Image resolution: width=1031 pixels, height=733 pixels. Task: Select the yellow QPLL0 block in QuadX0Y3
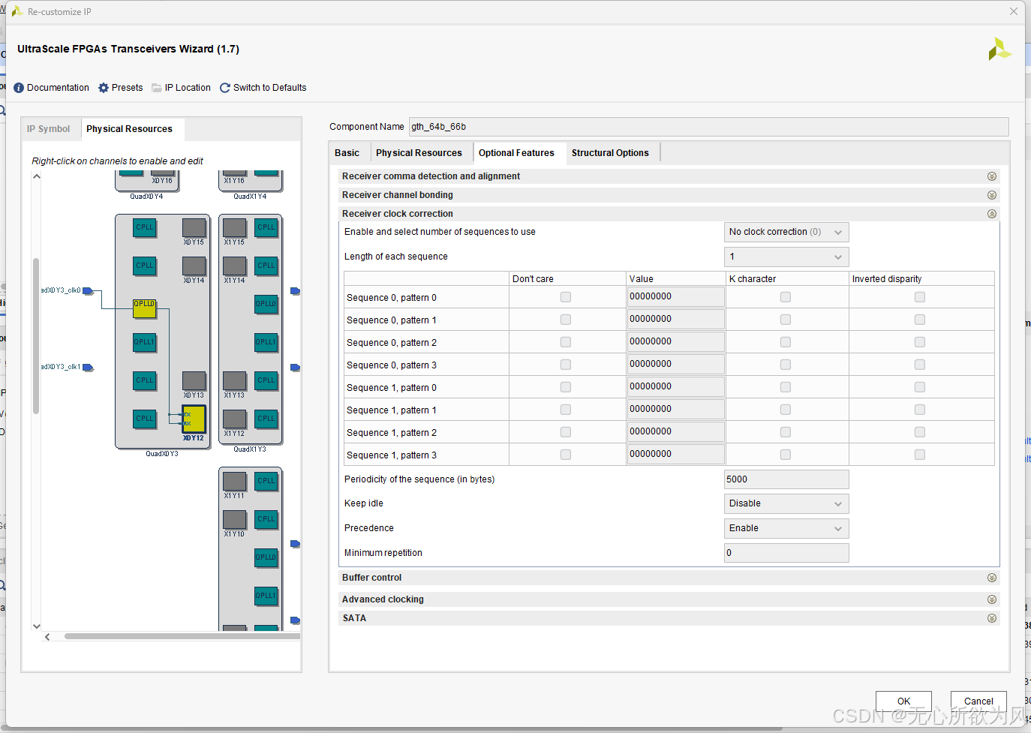[x=145, y=308]
